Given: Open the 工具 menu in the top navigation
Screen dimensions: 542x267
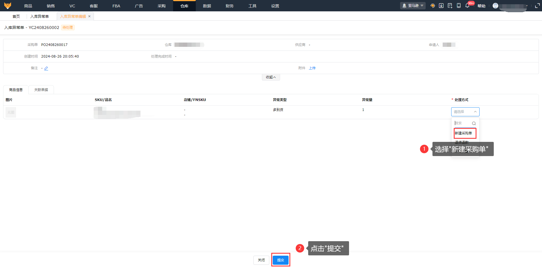Looking at the screenshot, I should (252, 6).
